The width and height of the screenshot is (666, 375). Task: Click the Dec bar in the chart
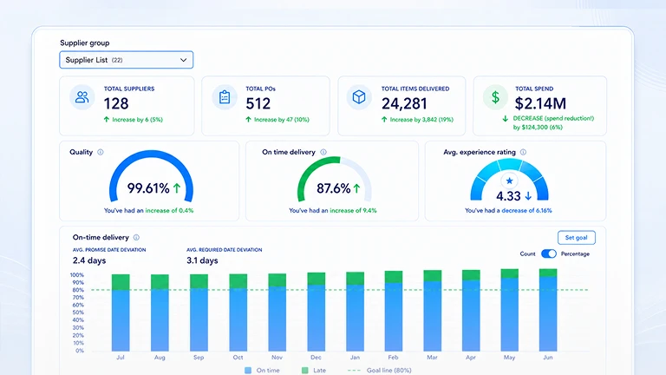coord(316,312)
